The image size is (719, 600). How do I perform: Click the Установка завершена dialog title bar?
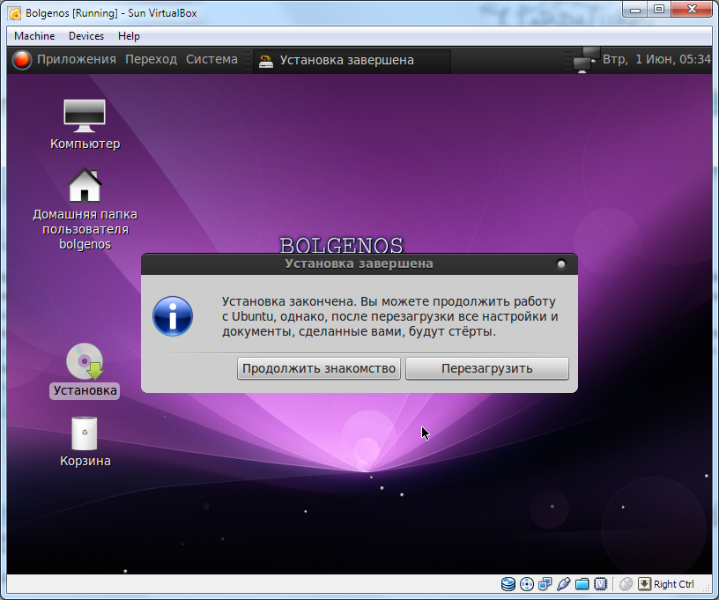pos(359,264)
